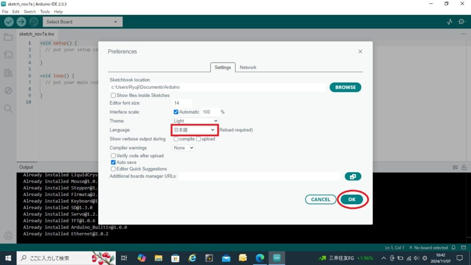Open Windows Start menu
The image size is (471, 265).
(x=8, y=258)
